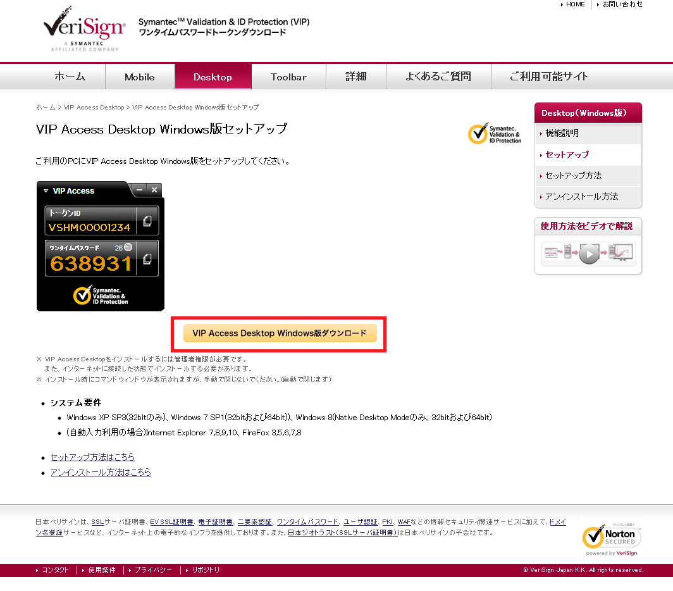Click ホーム in the breadcrumb

[x=46, y=108]
